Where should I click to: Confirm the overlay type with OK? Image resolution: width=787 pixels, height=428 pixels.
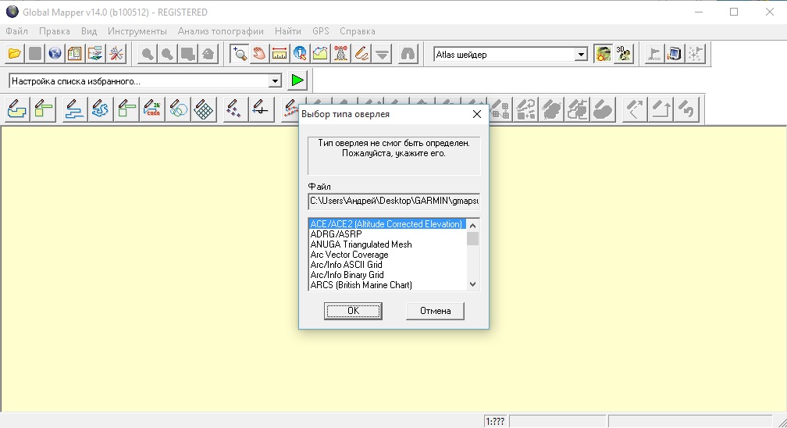[353, 311]
